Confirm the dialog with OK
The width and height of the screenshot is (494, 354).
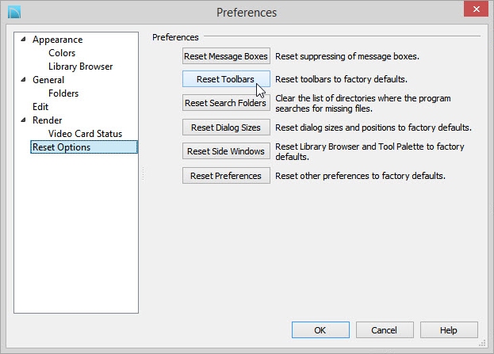(320, 329)
